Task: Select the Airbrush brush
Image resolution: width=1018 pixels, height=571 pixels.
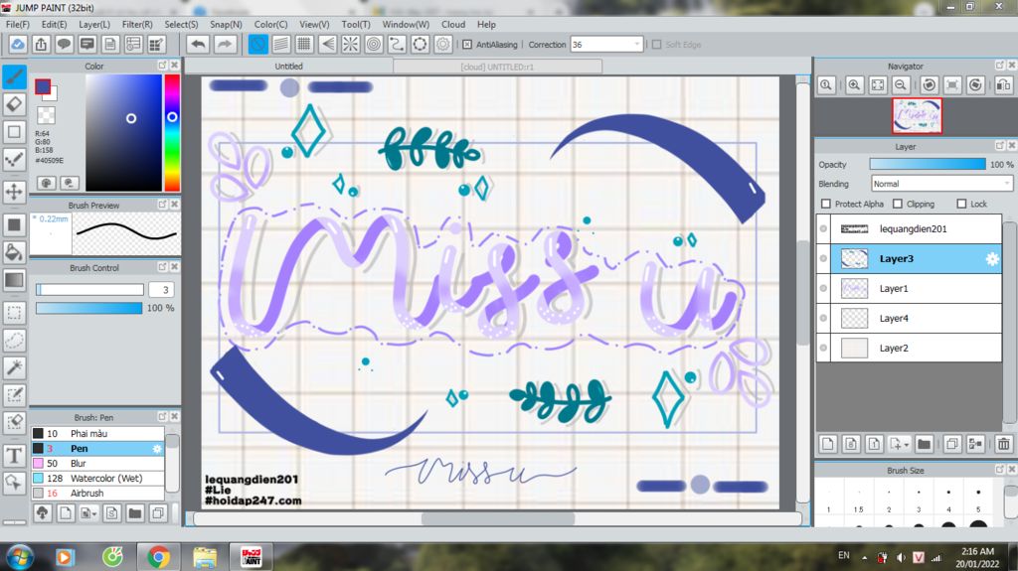Action: 97,494
